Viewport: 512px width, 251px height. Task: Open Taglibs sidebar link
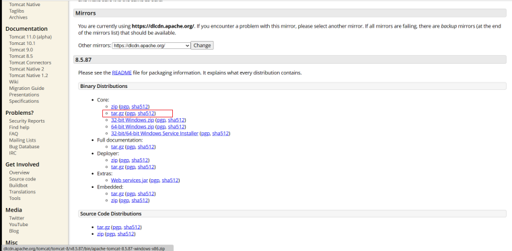tap(17, 11)
